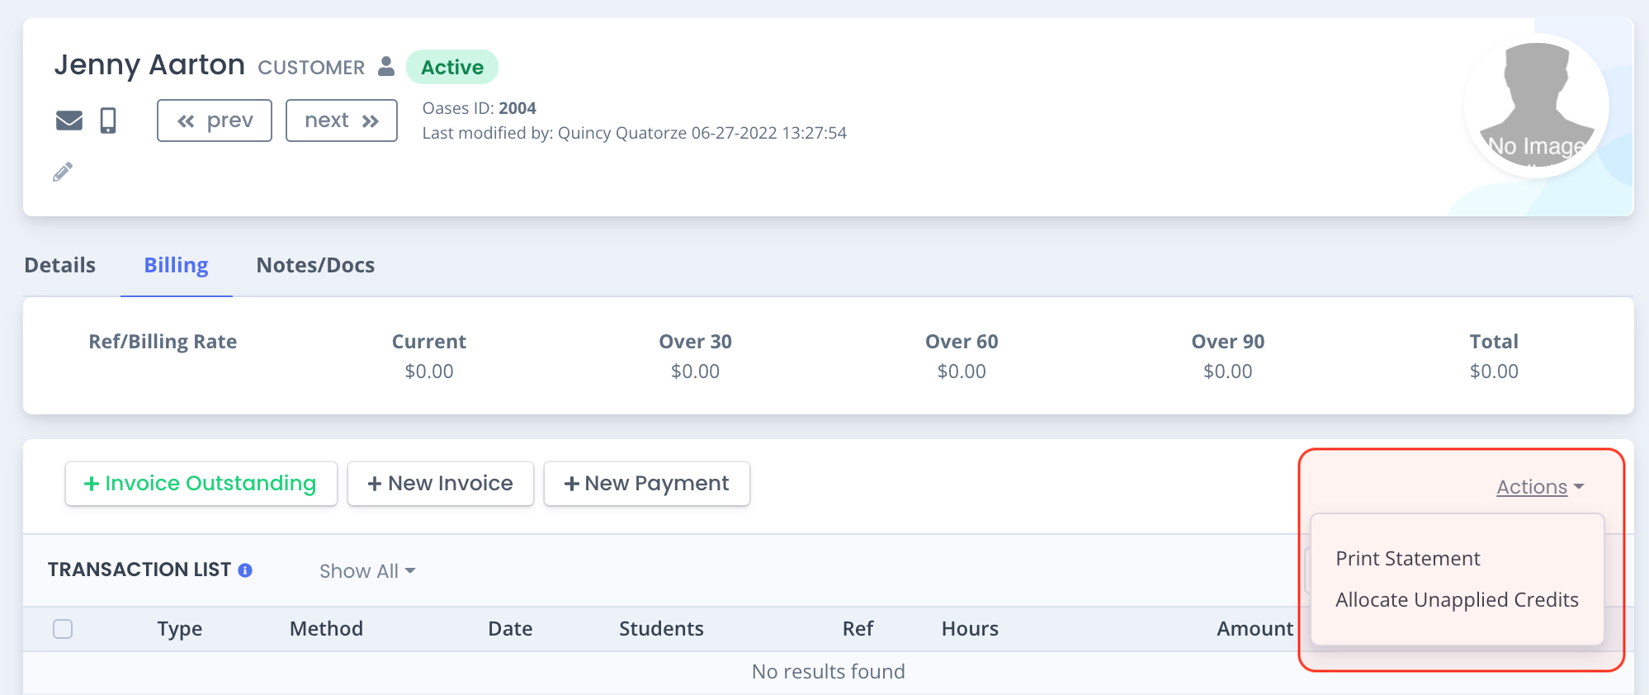Switch to the Details tab
The image size is (1649, 695).
point(60,265)
